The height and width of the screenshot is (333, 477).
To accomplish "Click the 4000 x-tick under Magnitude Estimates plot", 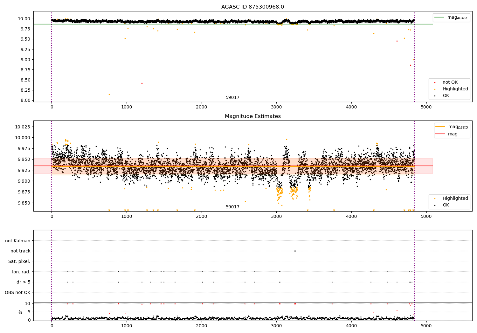I will pyautogui.click(x=351, y=217).
